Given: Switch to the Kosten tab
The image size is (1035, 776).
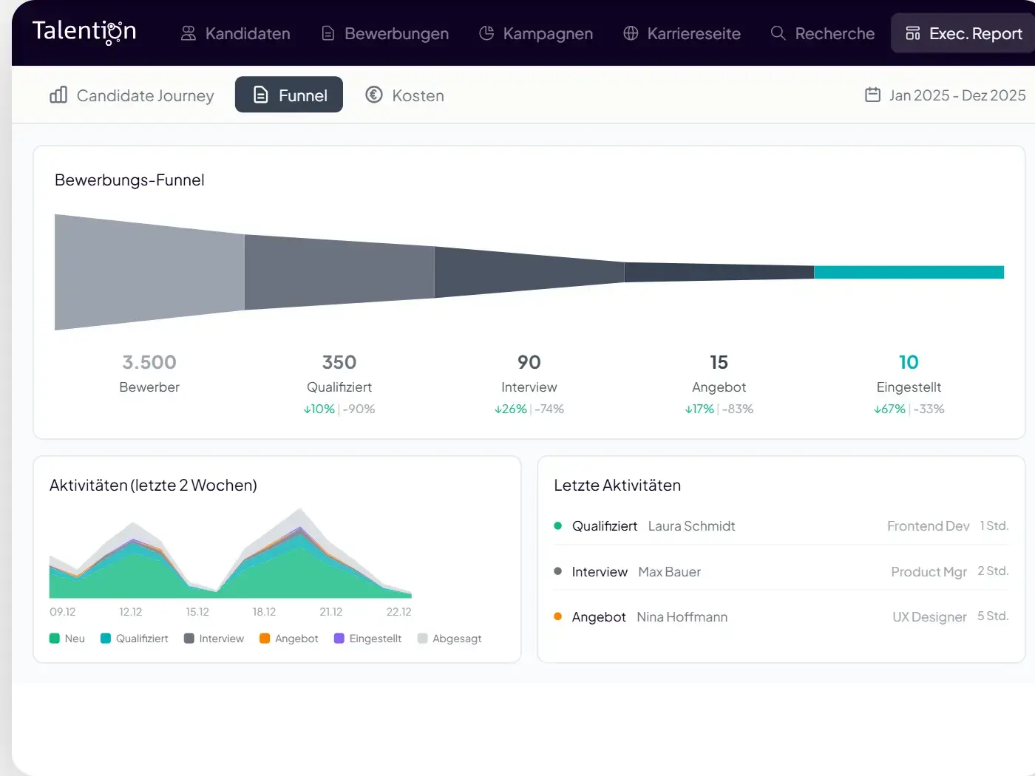Looking at the screenshot, I should point(404,95).
